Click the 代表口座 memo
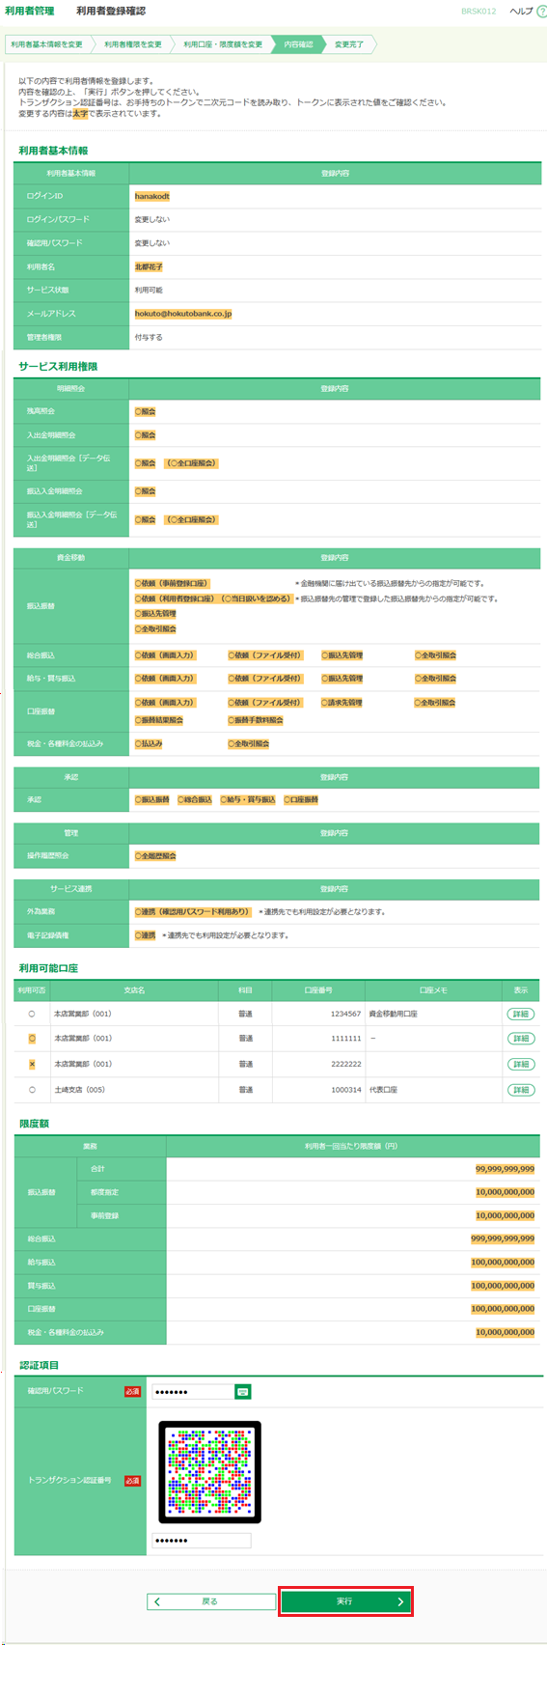The height and width of the screenshot is (1697, 547). pyautogui.click(x=383, y=1090)
